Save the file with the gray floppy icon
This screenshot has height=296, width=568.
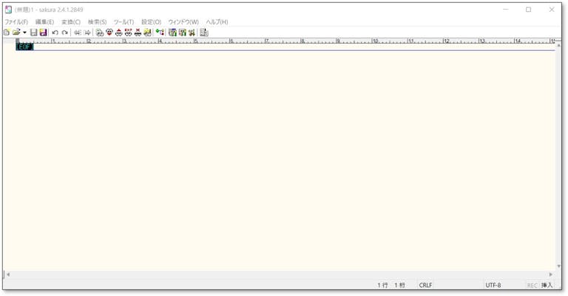34,32
